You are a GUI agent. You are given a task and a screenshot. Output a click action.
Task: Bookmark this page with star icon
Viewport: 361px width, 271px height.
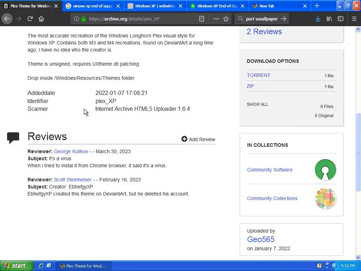[226, 19]
